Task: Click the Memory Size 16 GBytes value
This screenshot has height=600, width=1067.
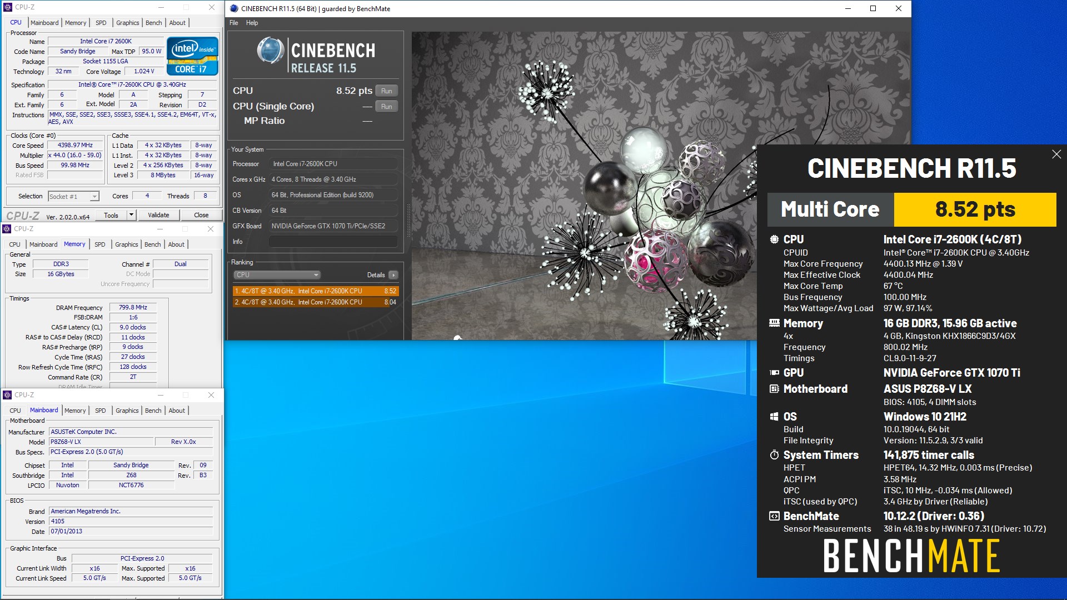Action: click(61, 274)
